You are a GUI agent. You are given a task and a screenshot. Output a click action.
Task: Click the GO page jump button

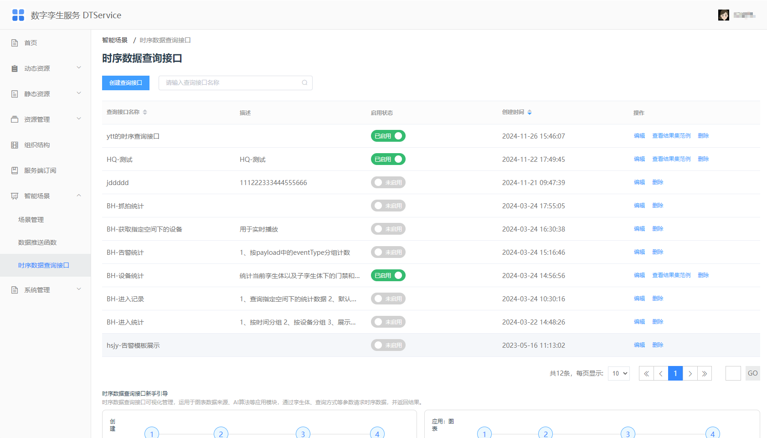coord(753,373)
